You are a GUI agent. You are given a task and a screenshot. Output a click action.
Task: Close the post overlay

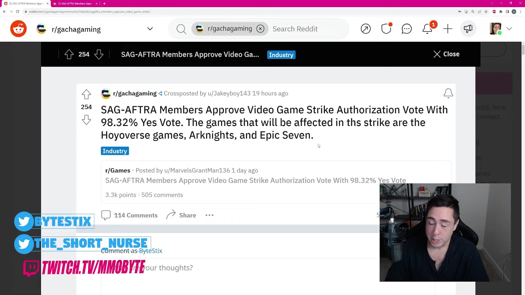tap(446, 54)
